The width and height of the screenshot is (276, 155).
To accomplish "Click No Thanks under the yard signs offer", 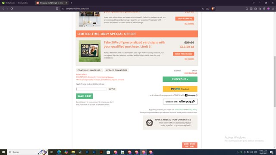I will (189, 59).
